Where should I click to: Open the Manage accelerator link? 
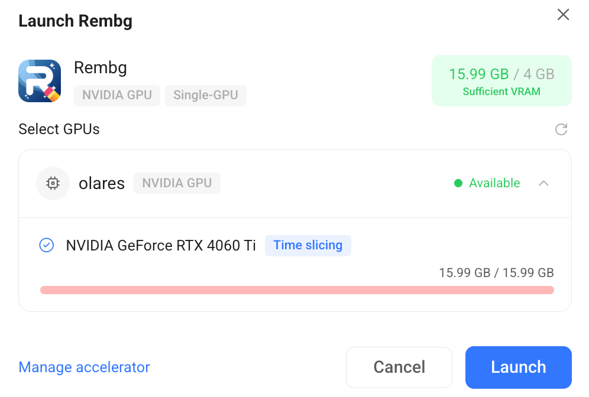[x=84, y=367]
